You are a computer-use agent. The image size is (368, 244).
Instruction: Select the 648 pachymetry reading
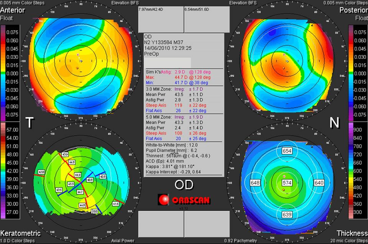point(255,183)
